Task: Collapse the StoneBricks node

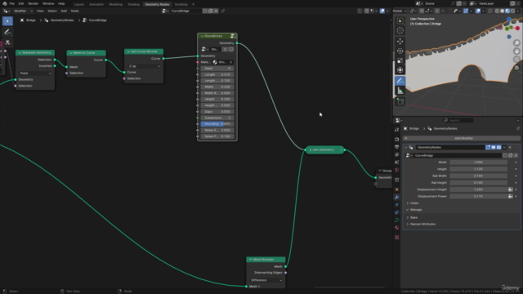Action: (202, 36)
